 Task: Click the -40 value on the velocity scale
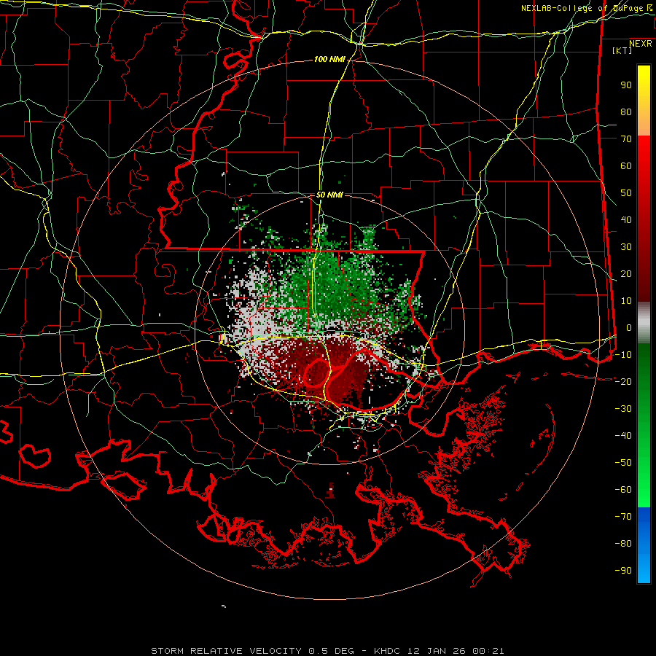tap(623, 436)
